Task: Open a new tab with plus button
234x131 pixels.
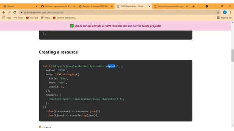Action: [x=193, y=6]
